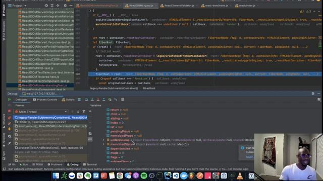This screenshot has height=181, width=323.
Task: Open Problems tool window button
Action: click(55, 164)
